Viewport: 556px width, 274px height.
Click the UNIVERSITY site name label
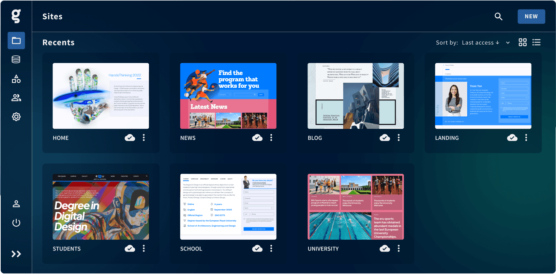(x=323, y=249)
